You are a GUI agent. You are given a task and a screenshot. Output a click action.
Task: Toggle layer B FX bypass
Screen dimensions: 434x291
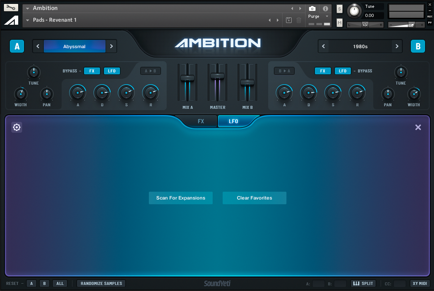(323, 71)
